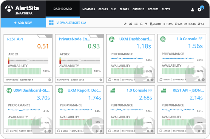The width and height of the screenshot is (210, 139).
Task: Click refresh icon on UXM Report_Doc footer
Action: tap(59, 131)
